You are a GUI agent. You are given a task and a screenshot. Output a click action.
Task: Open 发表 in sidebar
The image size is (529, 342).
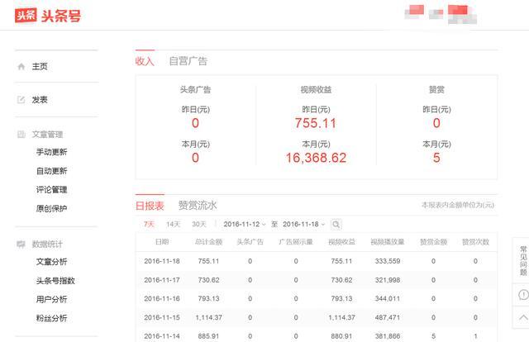click(x=40, y=100)
